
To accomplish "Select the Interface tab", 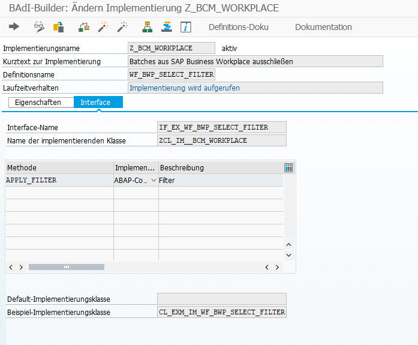I will coord(98,103).
